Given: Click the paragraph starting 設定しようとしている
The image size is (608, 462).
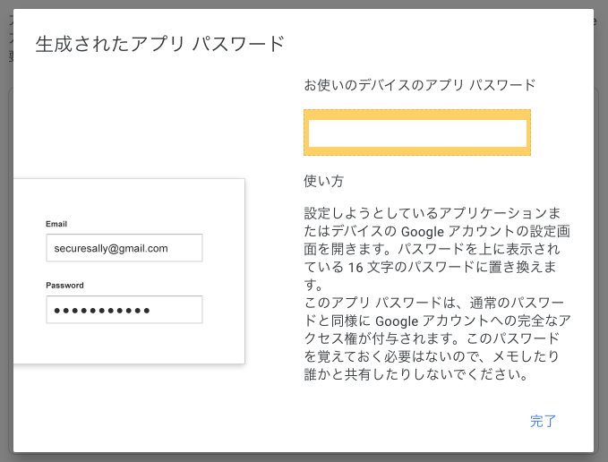Looking at the screenshot, I should click(x=437, y=249).
